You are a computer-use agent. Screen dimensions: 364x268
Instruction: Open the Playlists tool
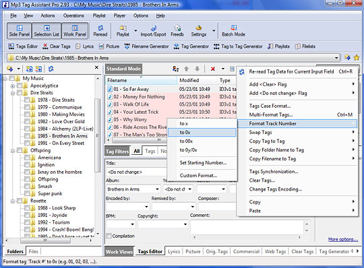pos(278,46)
